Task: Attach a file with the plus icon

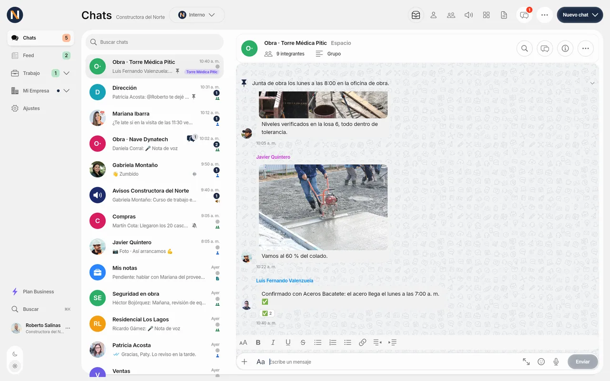Action: [244, 362]
